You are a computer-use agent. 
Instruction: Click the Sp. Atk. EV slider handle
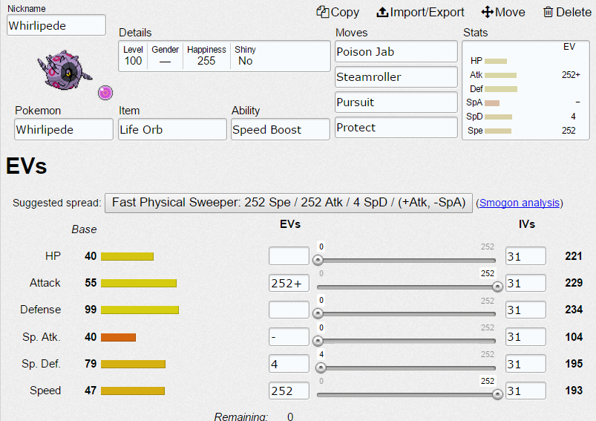coord(318,341)
